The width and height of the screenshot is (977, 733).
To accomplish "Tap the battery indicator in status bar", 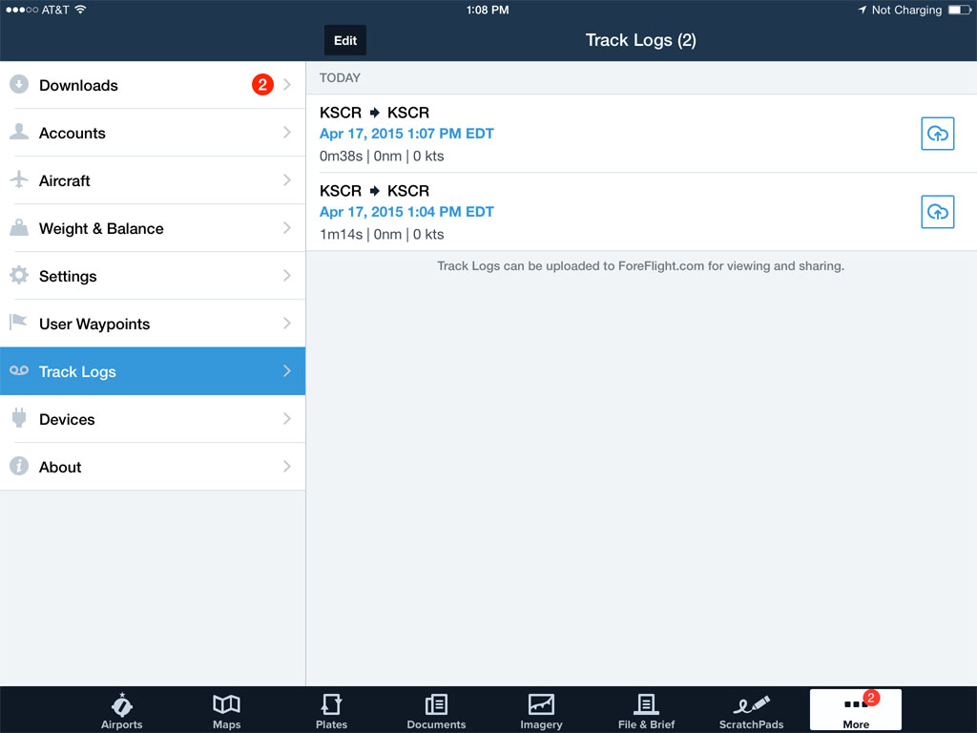I will point(960,10).
